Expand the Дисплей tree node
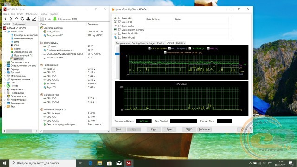Viewport: 297px width, 167px height. pos(5,72)
